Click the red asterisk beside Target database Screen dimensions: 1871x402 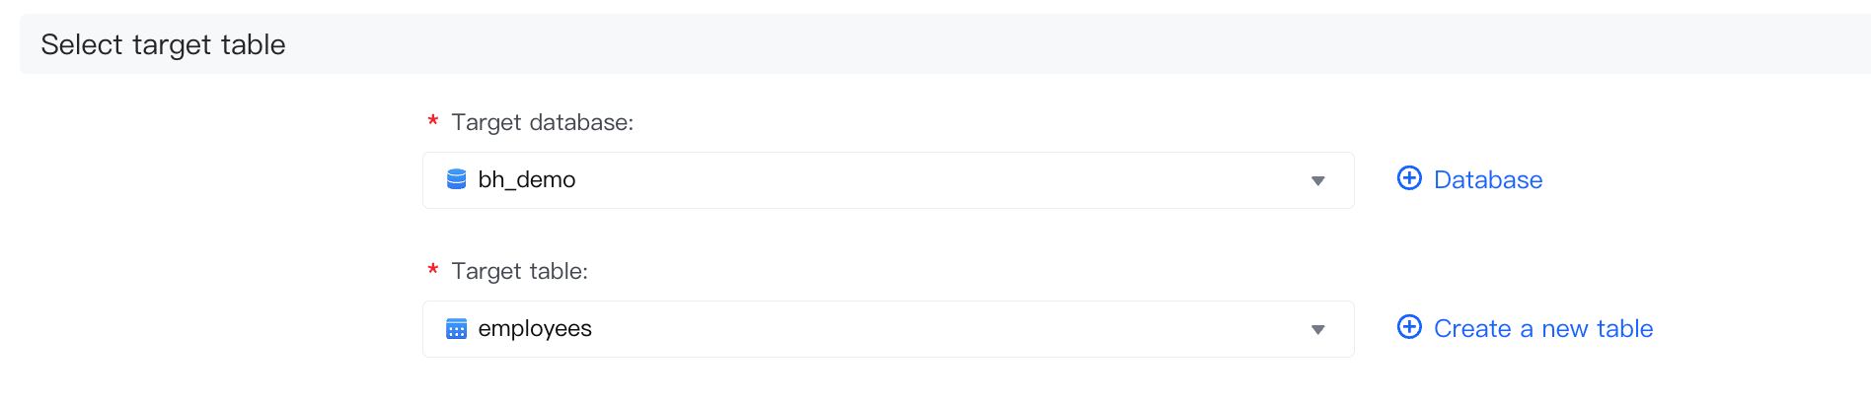[x=432, y=121]
